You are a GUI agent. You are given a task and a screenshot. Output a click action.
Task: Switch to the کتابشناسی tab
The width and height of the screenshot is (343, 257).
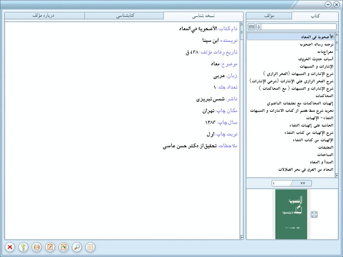[x=124, y=16]
